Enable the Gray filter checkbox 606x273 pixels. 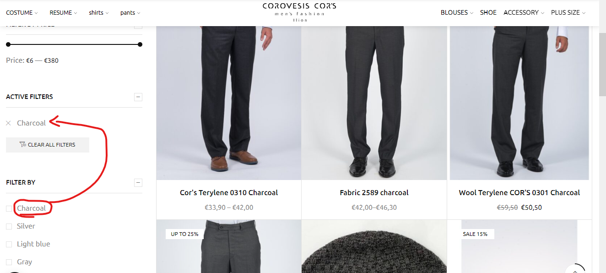(x=9, y=262)
